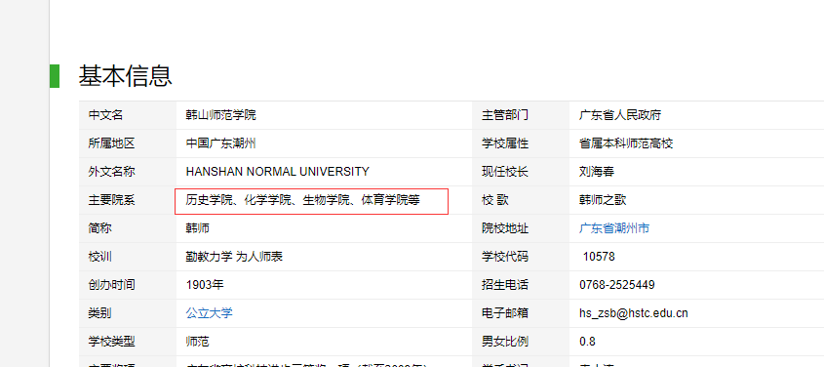Select the 主要院系 label cell
Image resolution: width=824 pixels, height=367 pixels.
click(128, 200)
